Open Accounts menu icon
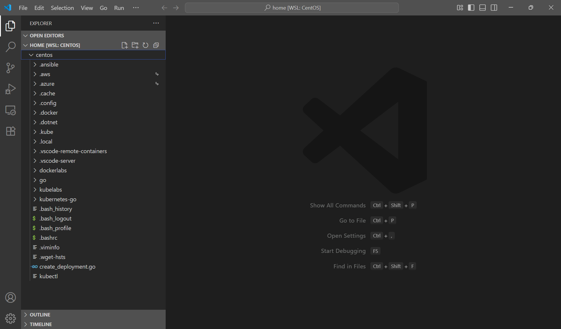This screenshot has width=561, height=329. point(11,297)
